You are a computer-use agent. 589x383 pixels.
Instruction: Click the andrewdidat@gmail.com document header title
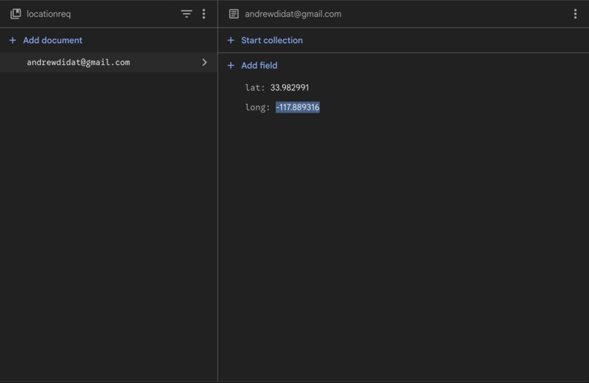(293, 14)
